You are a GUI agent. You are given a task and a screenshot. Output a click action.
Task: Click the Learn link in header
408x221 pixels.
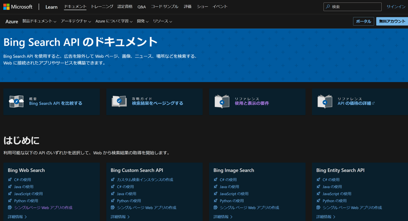pos(51,7)
